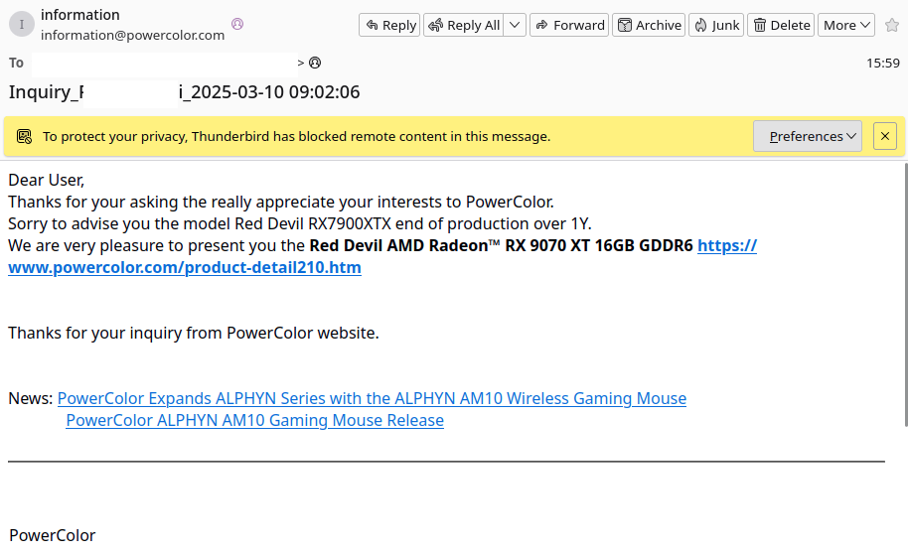Screen dimensions: 908x554
Task: Click the "Dear User," greeting text
Action: point(47,180)
